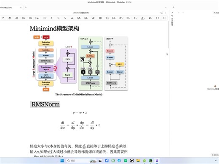Open the callout bubble dropdown
Viewport: 219px width, 164px height.
[x=114, y=18]
